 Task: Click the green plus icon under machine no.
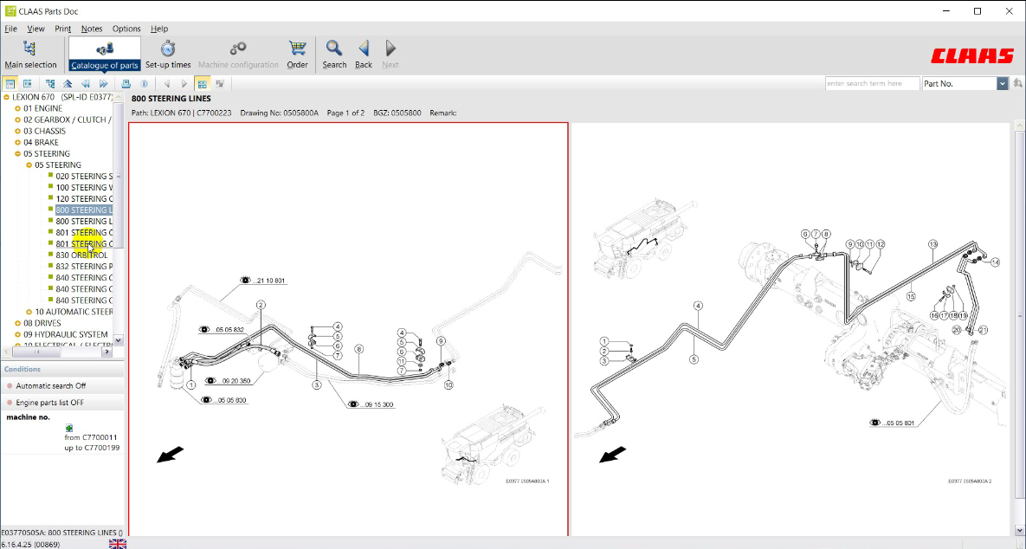(x=68, y=428)
